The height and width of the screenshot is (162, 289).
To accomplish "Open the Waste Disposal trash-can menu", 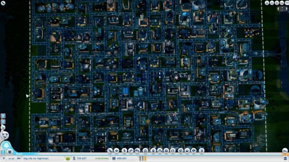I will pos(154,151).
